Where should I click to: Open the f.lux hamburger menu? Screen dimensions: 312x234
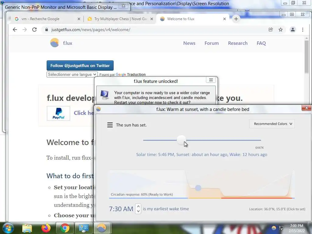(x=110, y=125)
